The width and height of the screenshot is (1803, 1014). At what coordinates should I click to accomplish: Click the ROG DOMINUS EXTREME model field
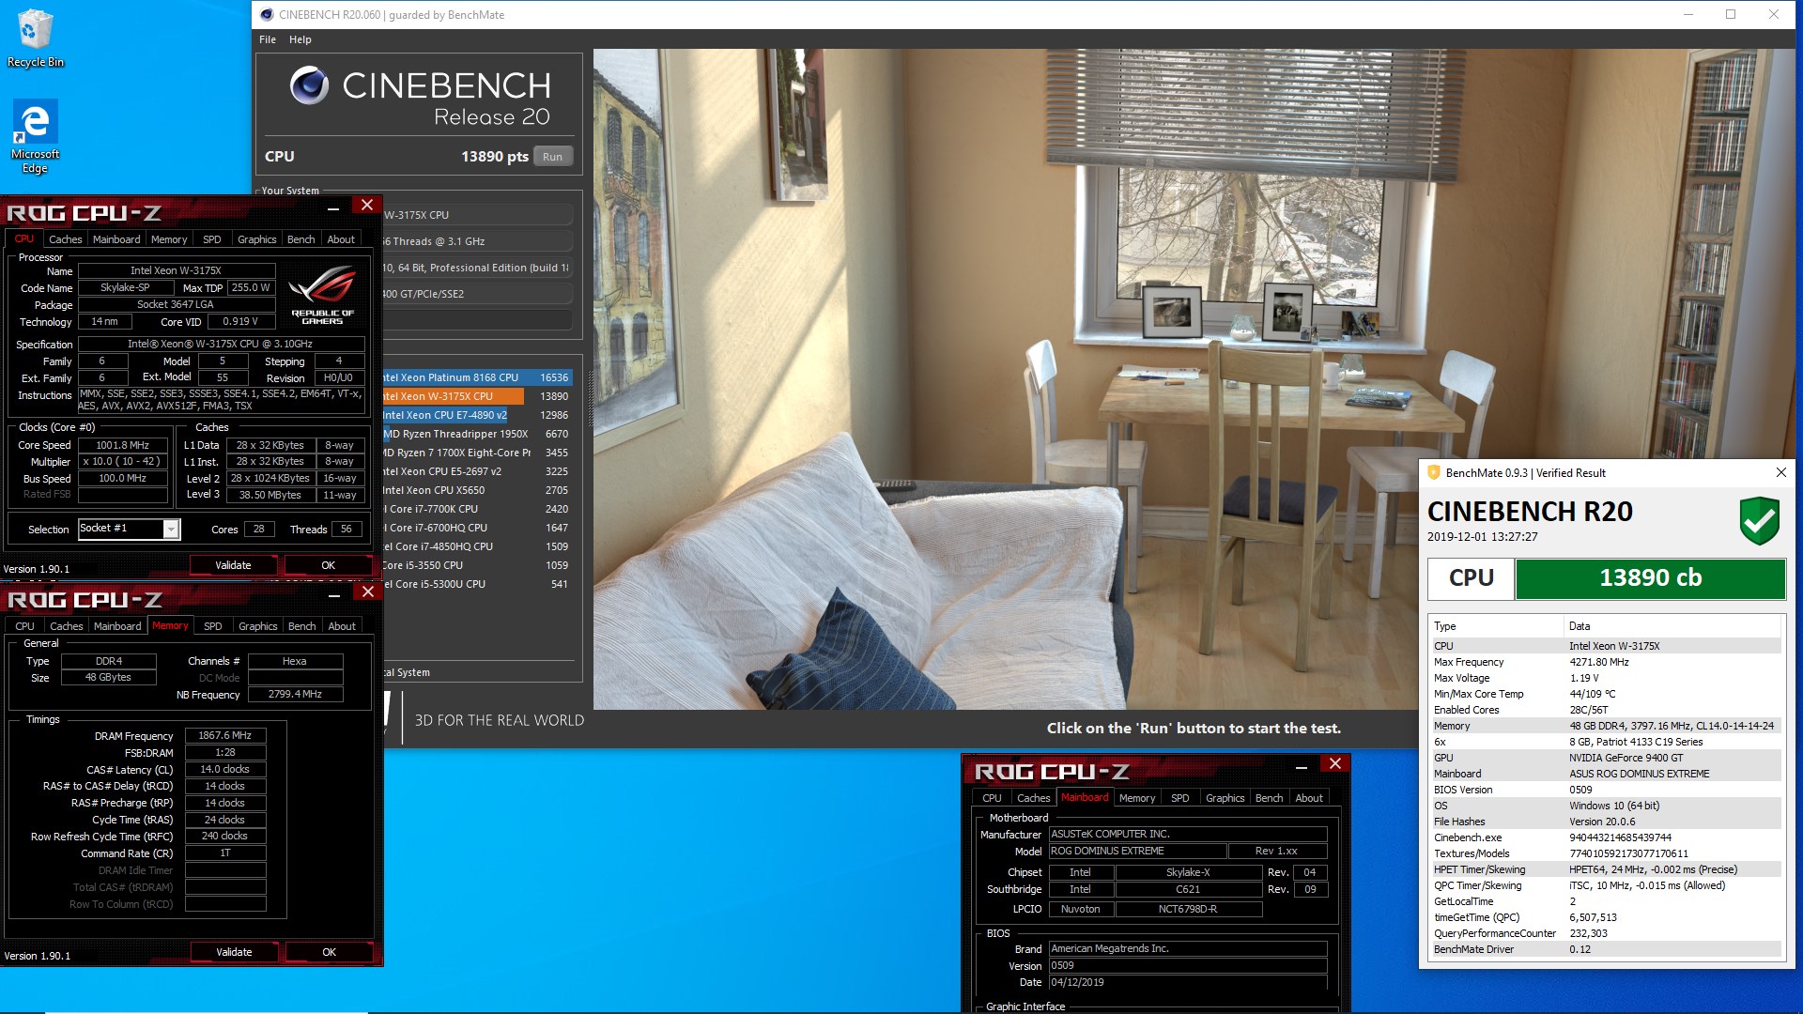[x=1137, y=852]
